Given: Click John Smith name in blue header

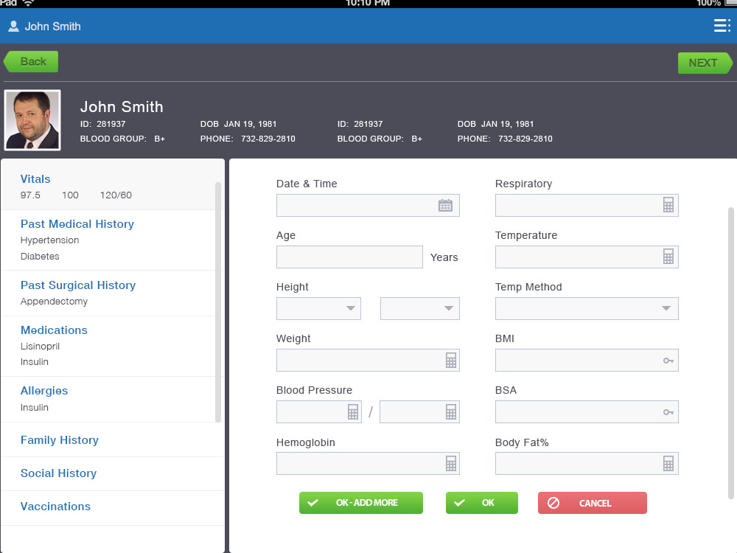Looking at the screenshot, I should pyautogui.click(x=52, y=27).
